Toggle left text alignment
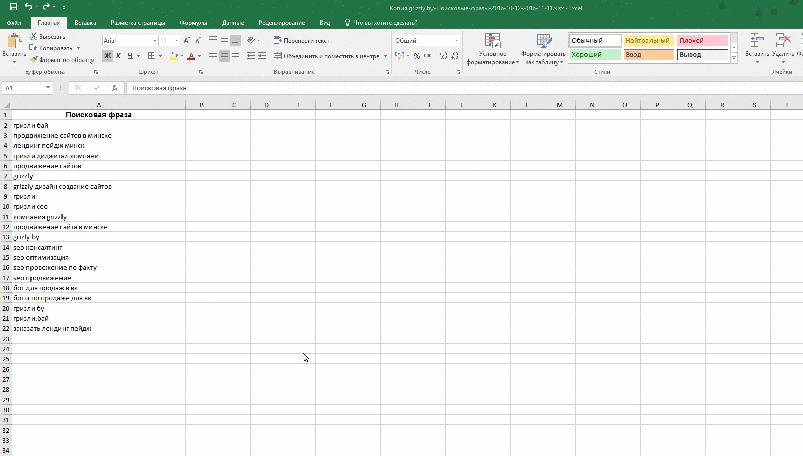803x456 pixels. pos(213,56)
